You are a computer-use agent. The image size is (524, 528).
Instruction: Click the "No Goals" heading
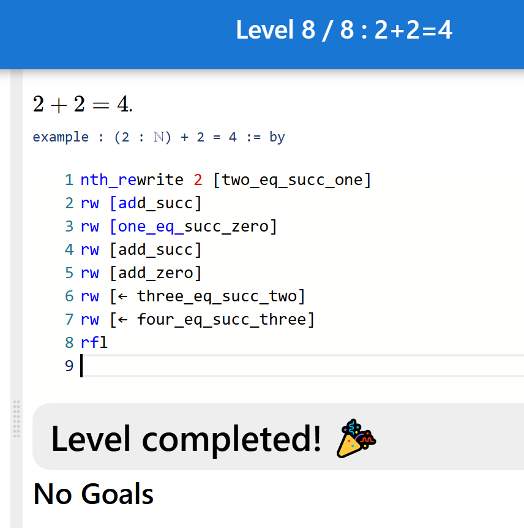point(93,494)
